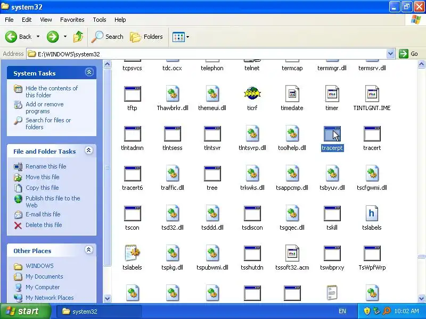Select the tracert executable icon

[x=372, y=134]
